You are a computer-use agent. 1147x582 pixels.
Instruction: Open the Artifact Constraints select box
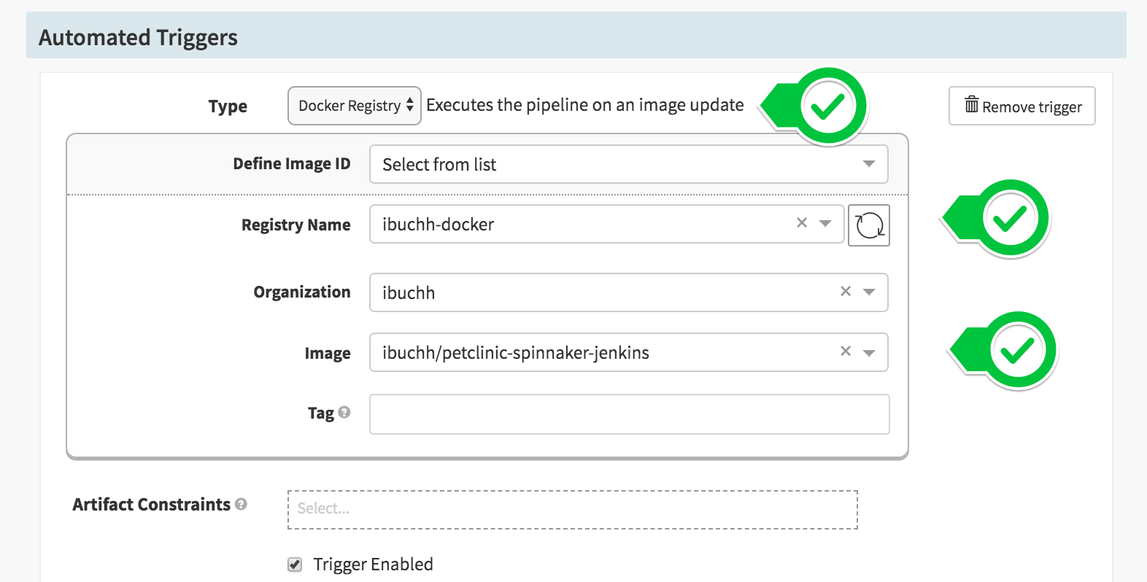[x=572, y=509]
